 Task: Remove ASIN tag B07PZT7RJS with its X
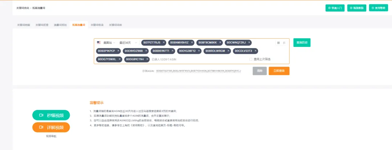[164, 43]
